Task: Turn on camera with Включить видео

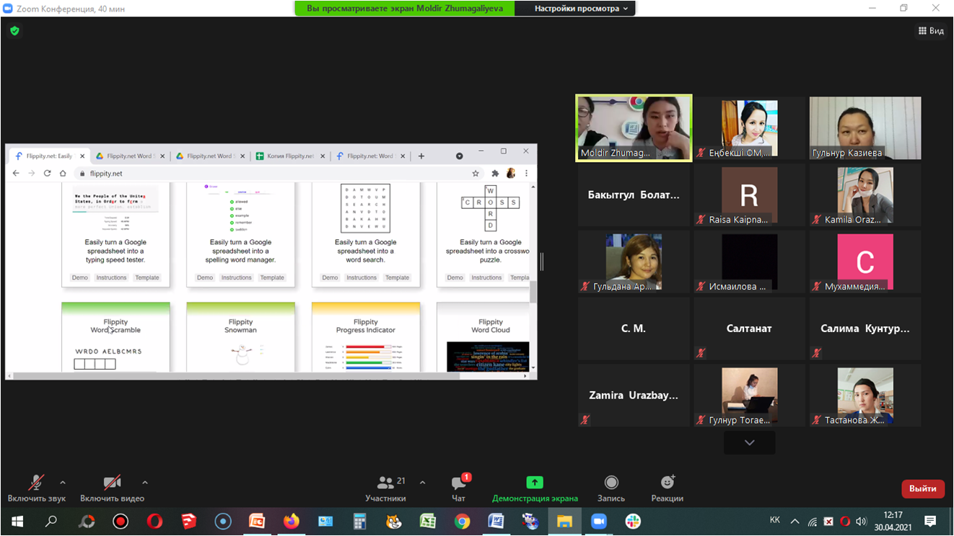Action: point(112,488)
